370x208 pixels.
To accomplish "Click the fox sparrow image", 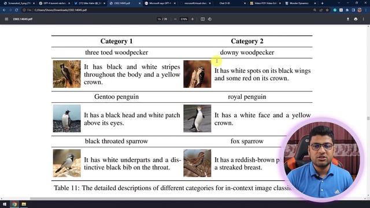I will tap(197, 163).
